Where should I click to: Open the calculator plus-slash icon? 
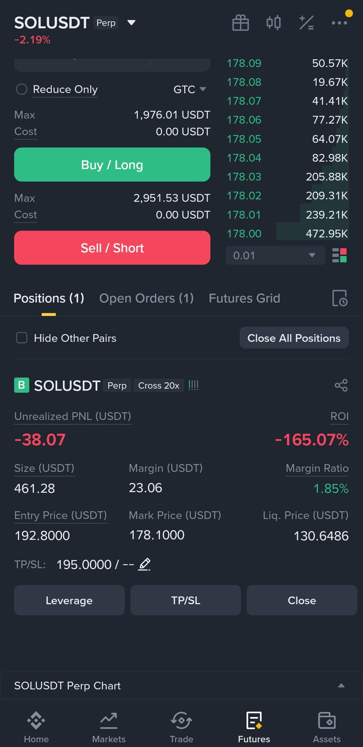click(307, 23)
